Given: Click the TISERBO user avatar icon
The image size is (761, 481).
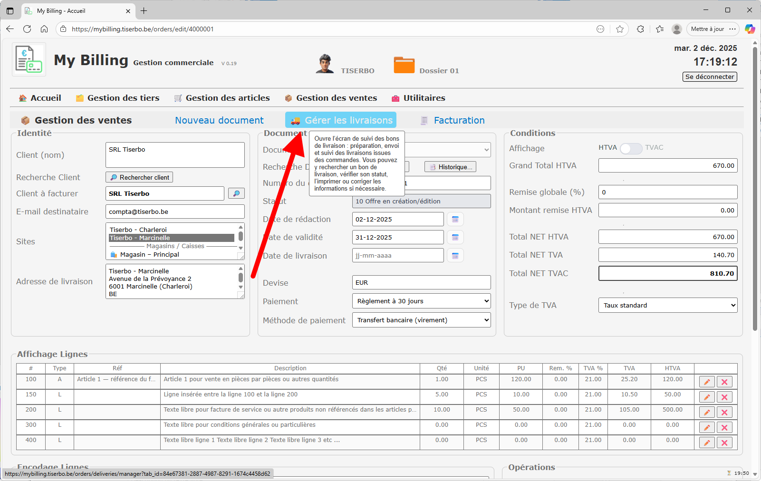Looking at the screenshot, I should pyautogui.click(x=325, y=64).
